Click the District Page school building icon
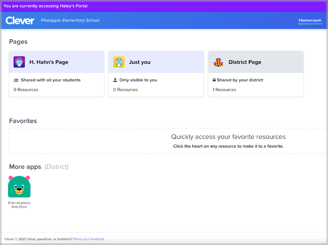328x245 pixels. point(218,62)
